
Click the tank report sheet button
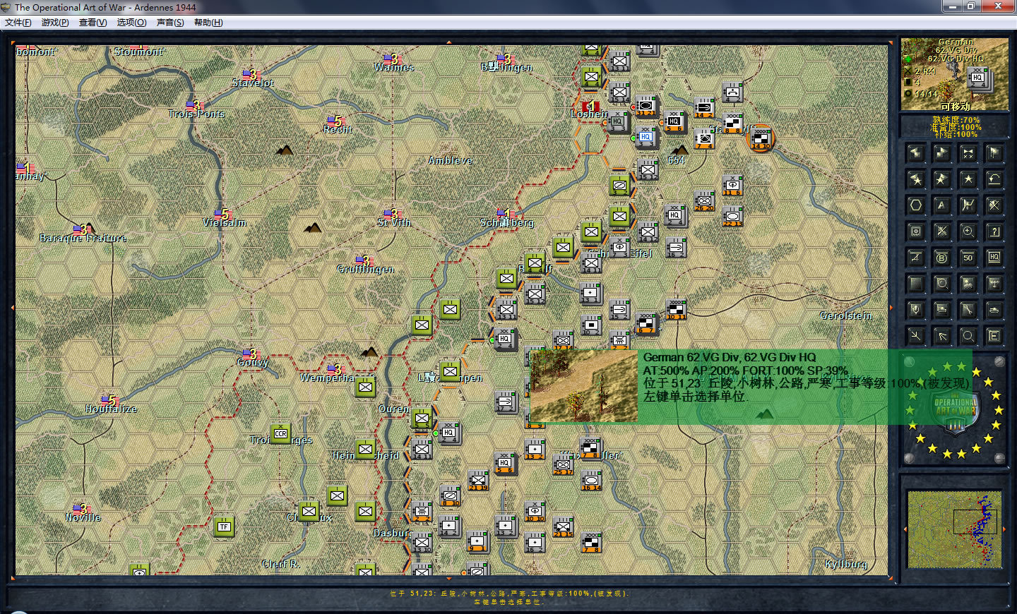(942, 310)
